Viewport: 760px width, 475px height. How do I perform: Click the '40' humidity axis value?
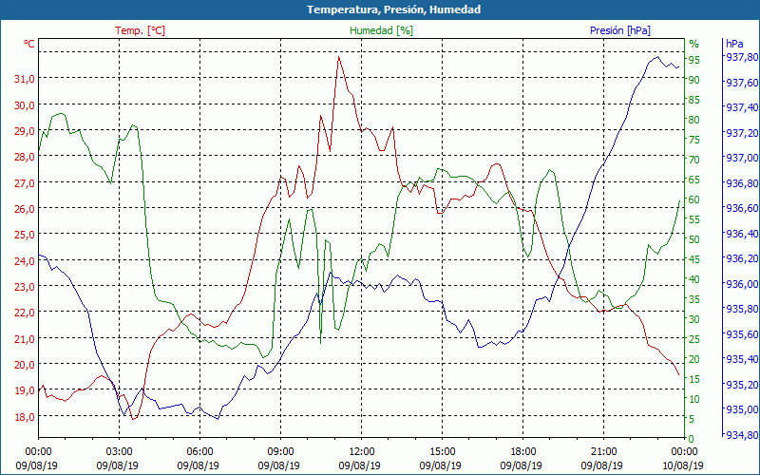pyautogui.click(x=694, y=279)
